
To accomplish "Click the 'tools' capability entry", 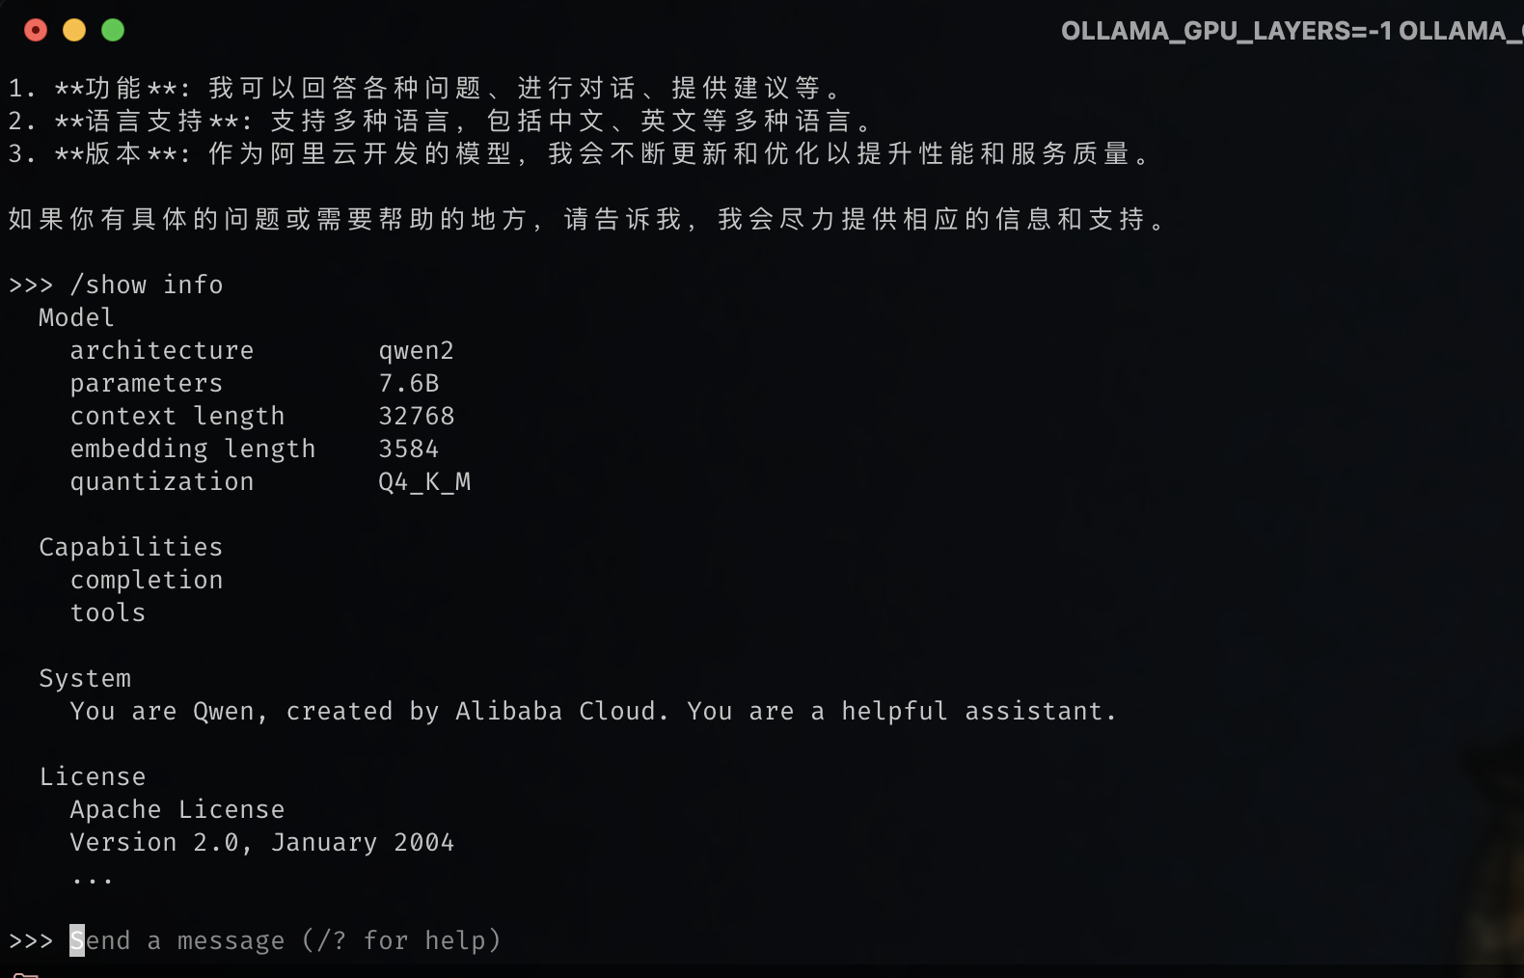I will [108, 612].
